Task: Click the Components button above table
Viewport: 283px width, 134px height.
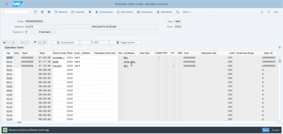Action: click(65, 43)
